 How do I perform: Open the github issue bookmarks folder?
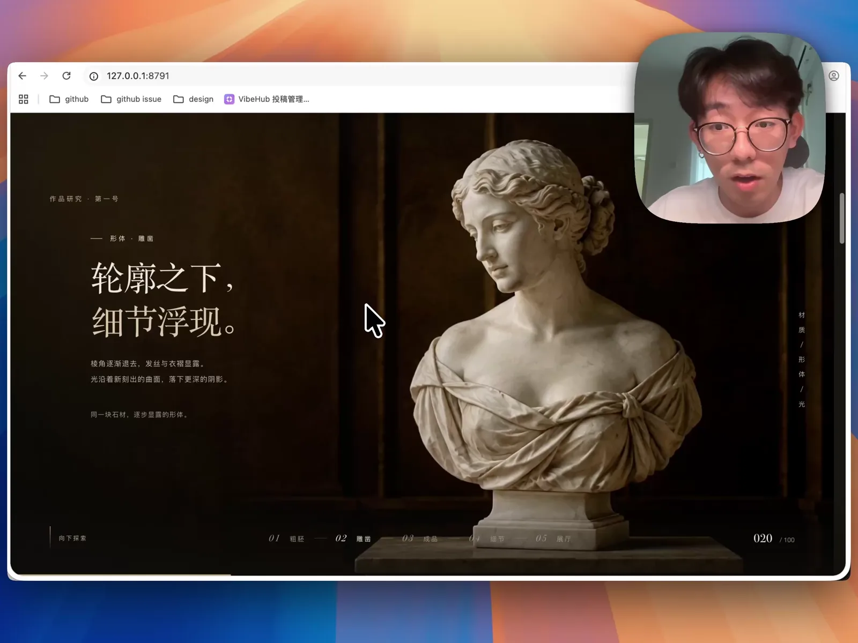pos(131,99)
